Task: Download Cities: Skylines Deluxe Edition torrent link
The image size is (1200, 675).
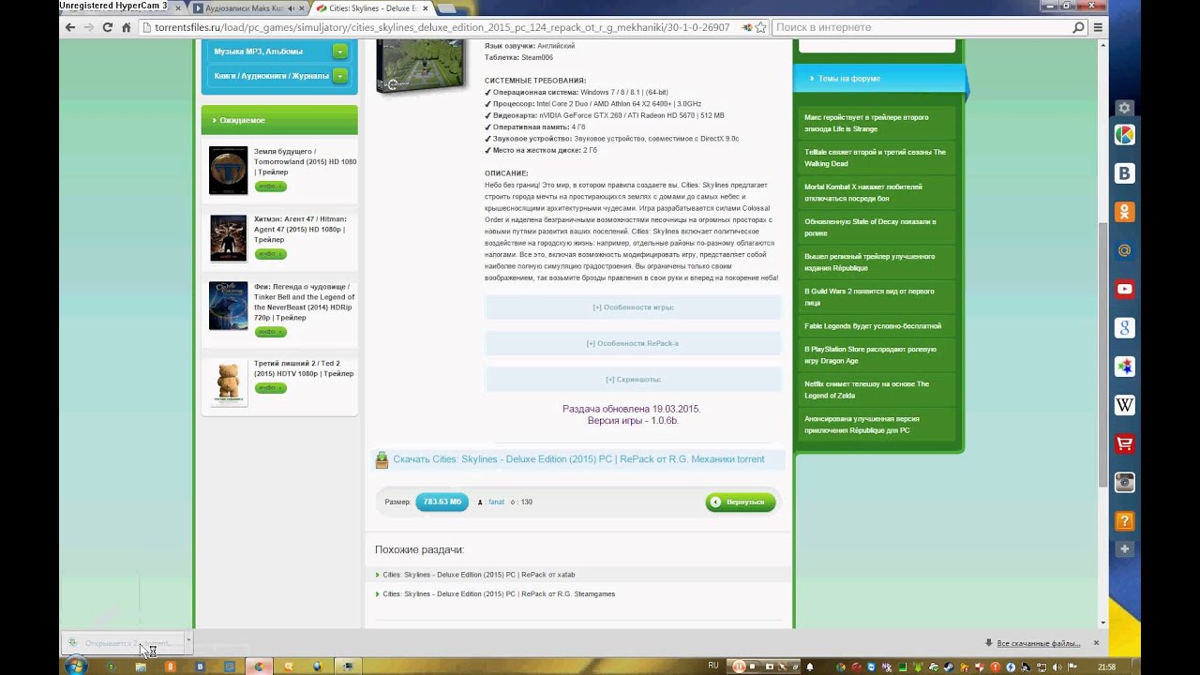Action: [x=578, y=459]
